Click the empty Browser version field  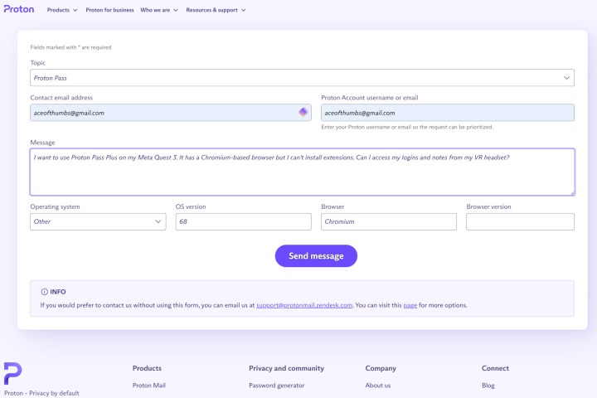pyautogui.click(x=519, y=222)
